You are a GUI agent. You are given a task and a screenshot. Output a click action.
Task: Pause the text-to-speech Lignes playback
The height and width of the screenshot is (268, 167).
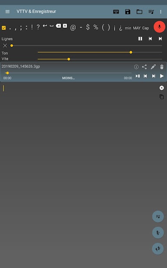140,39
